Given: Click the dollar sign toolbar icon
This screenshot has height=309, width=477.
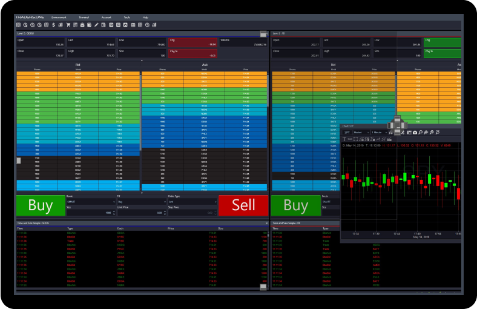Looking at the screenshot, I should [x=53, y=25].
